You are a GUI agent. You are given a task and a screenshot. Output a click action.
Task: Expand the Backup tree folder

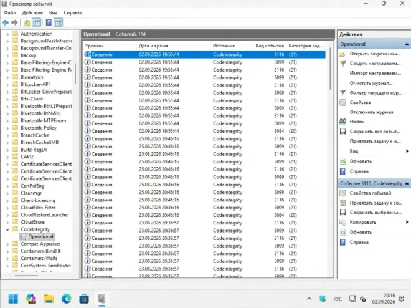click(x=7, y=55)
